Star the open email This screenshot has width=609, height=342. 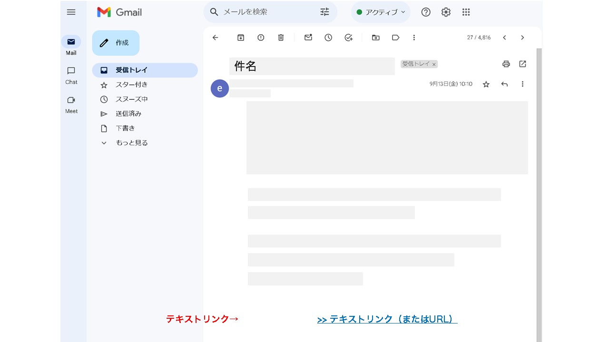(486, 84)
